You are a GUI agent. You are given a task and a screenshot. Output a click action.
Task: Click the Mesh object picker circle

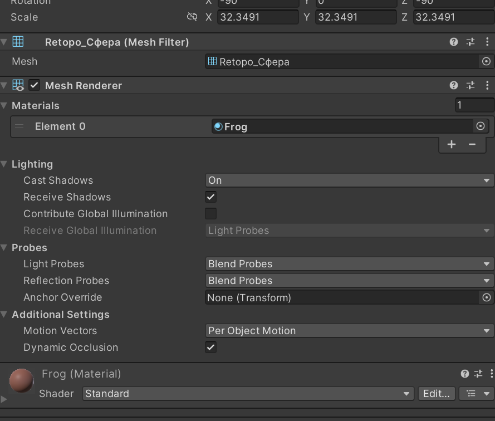[x=486, y=62]
